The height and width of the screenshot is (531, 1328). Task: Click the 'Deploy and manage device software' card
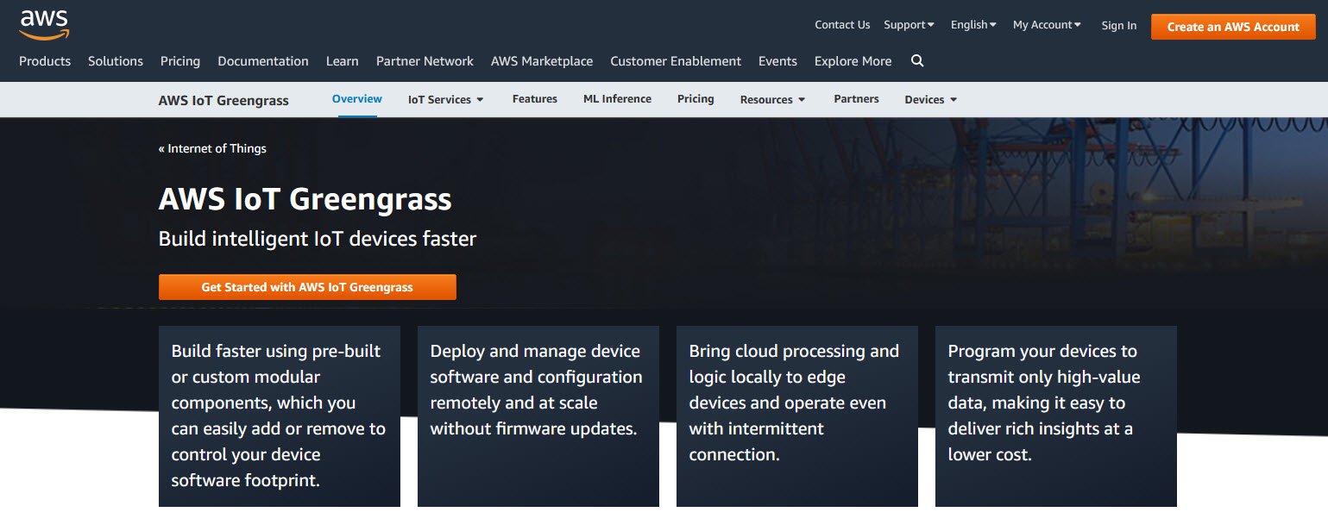click(538, 416)
